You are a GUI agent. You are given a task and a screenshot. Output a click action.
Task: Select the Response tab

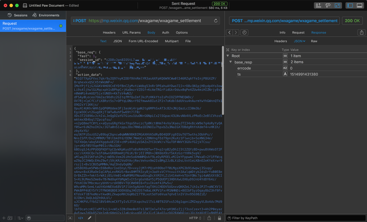tap(319, 32)
